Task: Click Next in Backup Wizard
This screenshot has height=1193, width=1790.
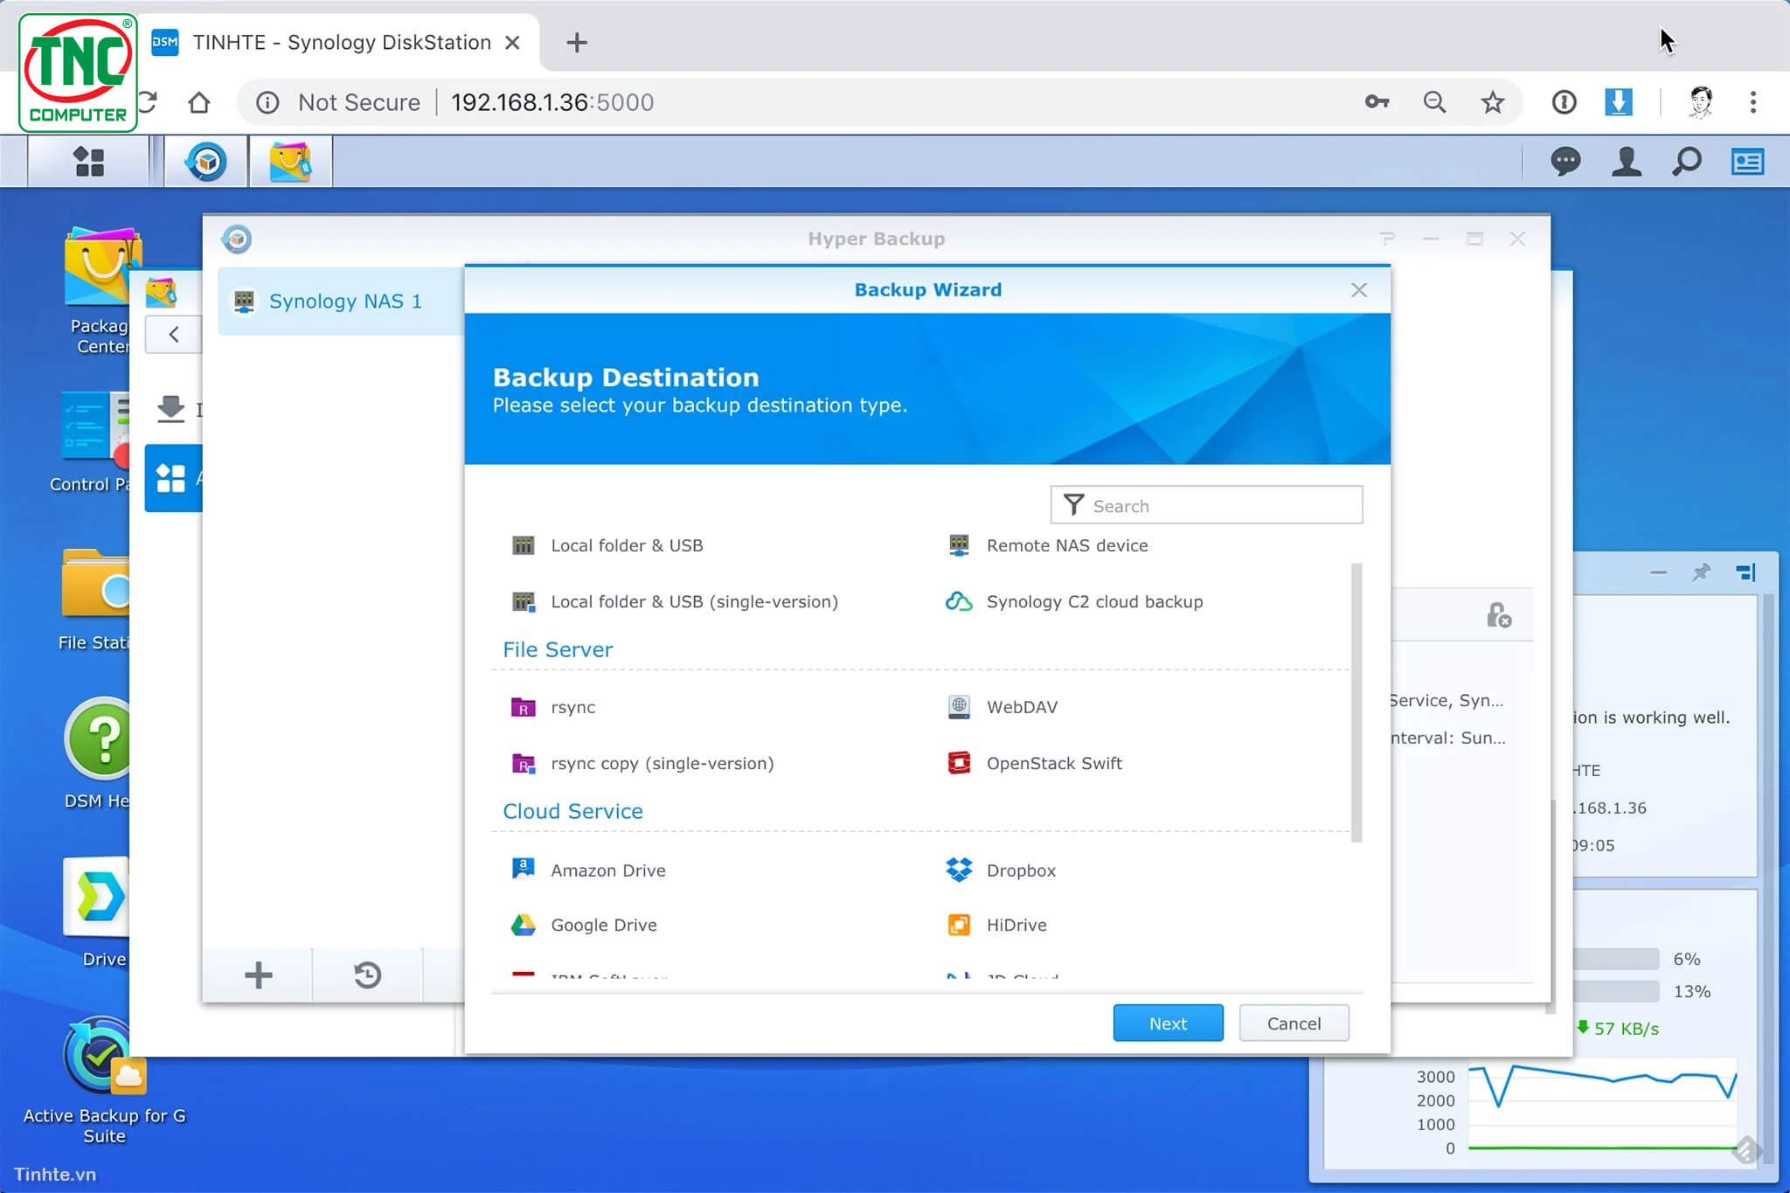Action: tap(1168, 1023)
